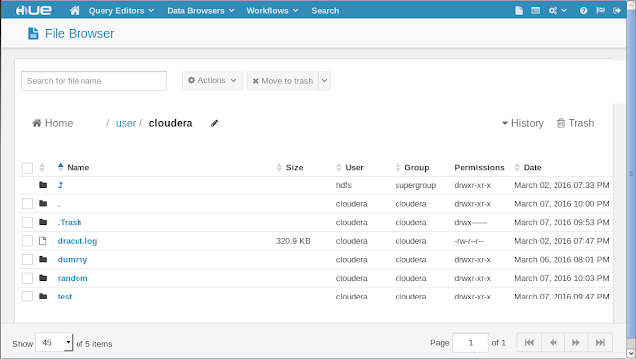Open the History dropdown
The width and height of the screenshot is (636, 359).
[x=523, y=123]
